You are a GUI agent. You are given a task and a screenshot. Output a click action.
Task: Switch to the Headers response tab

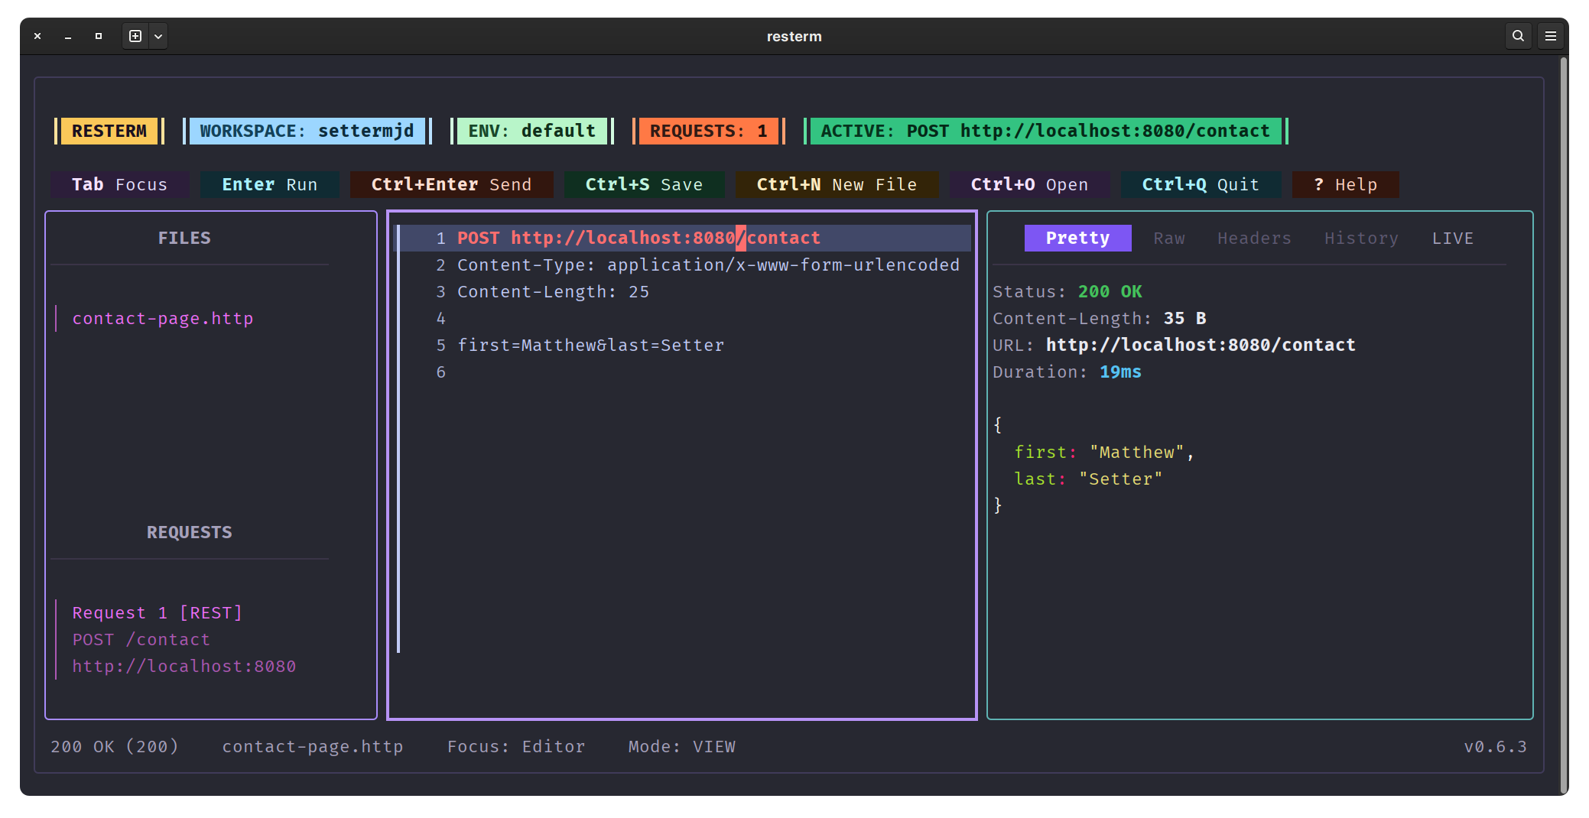point(1254,239)
